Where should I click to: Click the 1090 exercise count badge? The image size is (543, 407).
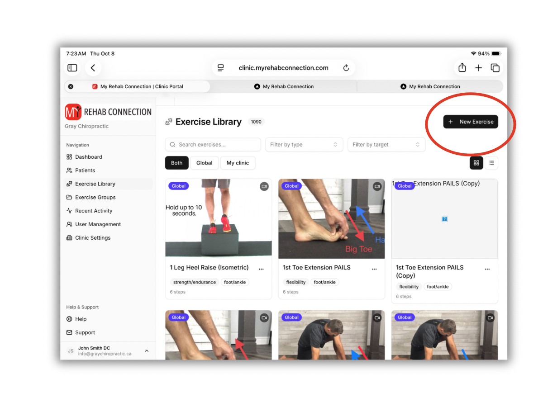pyautogui.click(x=256, y=122)
